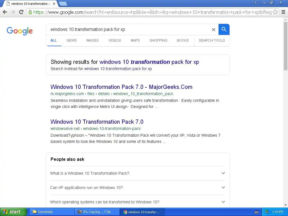The height and width of the screenshot is (216, 288).
Task: Bookmark this page with star icon
Action: (x=275, y=12)
